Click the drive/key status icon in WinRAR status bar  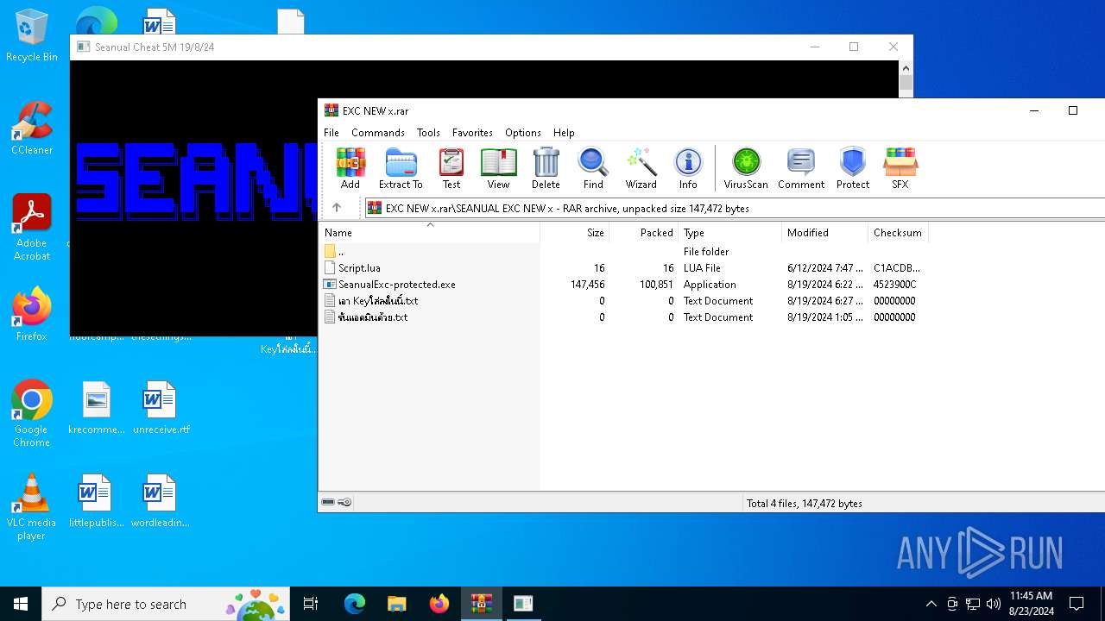tap(336, 502)
